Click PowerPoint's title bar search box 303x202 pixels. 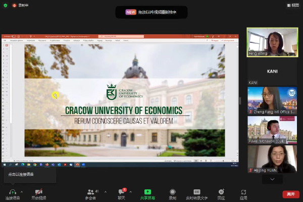tap(121, 36)
